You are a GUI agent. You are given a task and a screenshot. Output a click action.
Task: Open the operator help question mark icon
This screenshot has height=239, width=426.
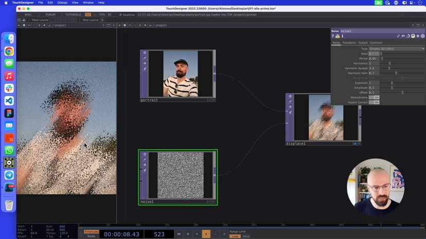333,36
